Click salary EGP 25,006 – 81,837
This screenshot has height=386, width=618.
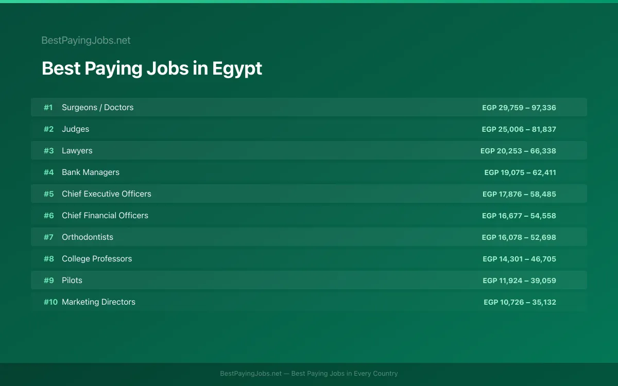click(519, 129)
